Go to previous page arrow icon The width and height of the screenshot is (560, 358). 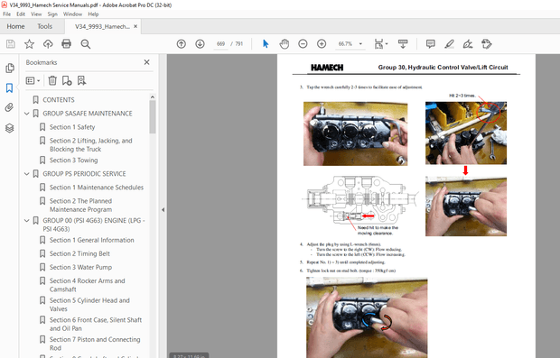(x=182, y=44)
